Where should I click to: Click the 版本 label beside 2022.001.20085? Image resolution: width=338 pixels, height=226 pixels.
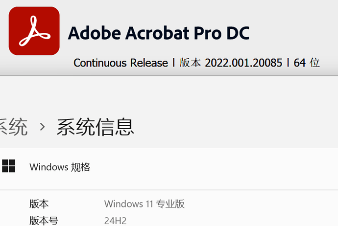point(190,63)
